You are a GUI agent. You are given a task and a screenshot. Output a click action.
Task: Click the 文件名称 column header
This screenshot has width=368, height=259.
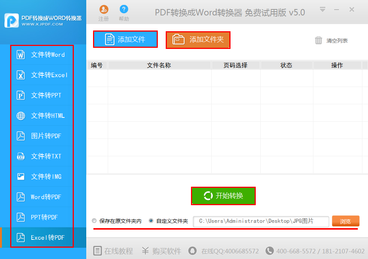point(159,65)
